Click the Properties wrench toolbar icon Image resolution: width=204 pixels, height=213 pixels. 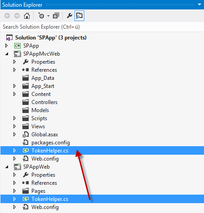69,16
